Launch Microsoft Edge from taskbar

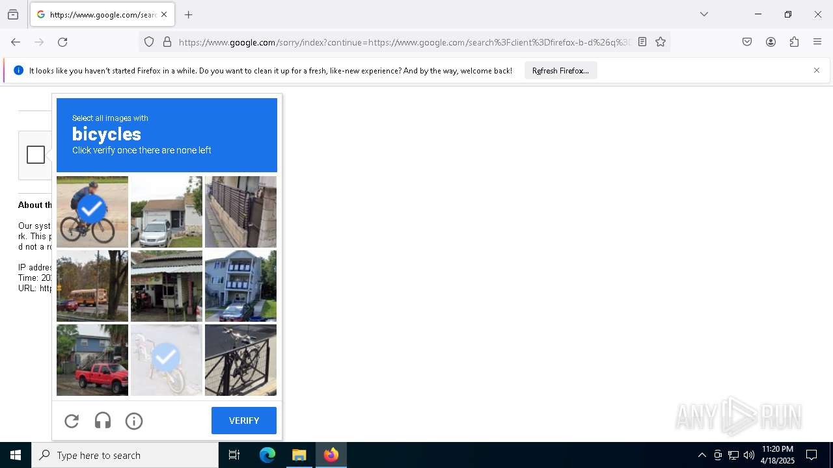click(267, 455)
